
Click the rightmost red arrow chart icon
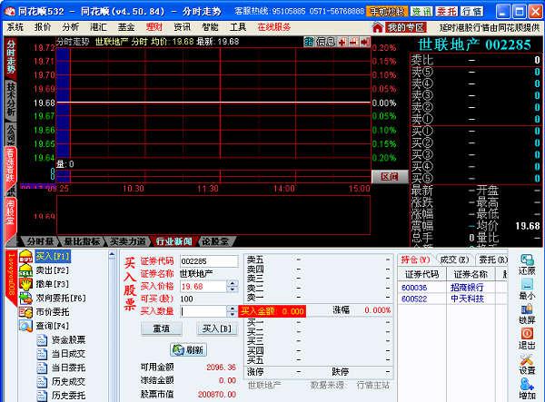pyautogui.click(x=365, y=42)
